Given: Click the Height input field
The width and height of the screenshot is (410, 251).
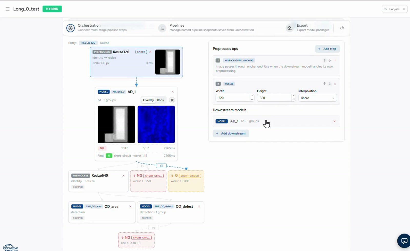Looking at the screenshot, I should pyautogui.click(x=274, y=98).
